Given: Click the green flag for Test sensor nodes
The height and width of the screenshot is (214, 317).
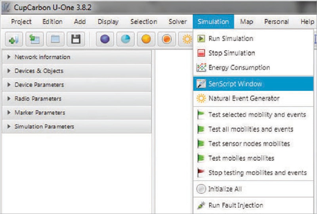Looking at the screenshot, I should (201, 144).
